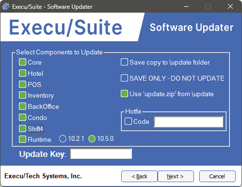Image resolution: width=242 pixels, height=187 pixels.
Task: Uncheck the BackOffice checkbox
Action: click(x=22, y=106)
